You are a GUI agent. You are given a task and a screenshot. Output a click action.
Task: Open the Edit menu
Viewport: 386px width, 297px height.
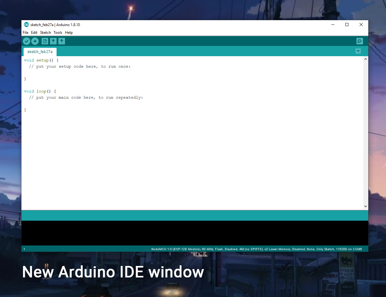(x=34, y=33)
